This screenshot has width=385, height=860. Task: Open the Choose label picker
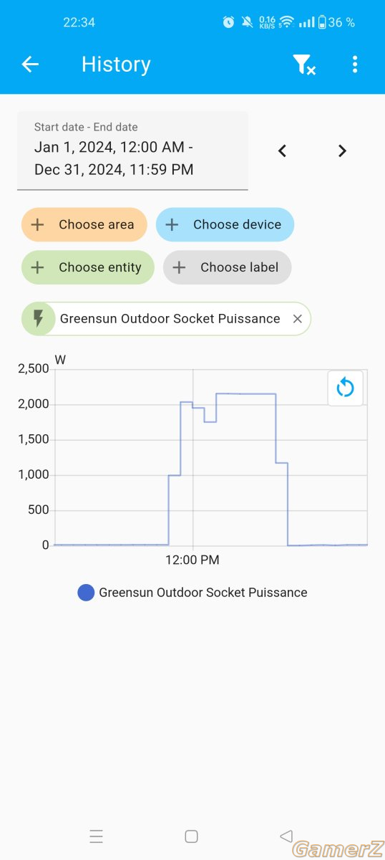(227, 267)
